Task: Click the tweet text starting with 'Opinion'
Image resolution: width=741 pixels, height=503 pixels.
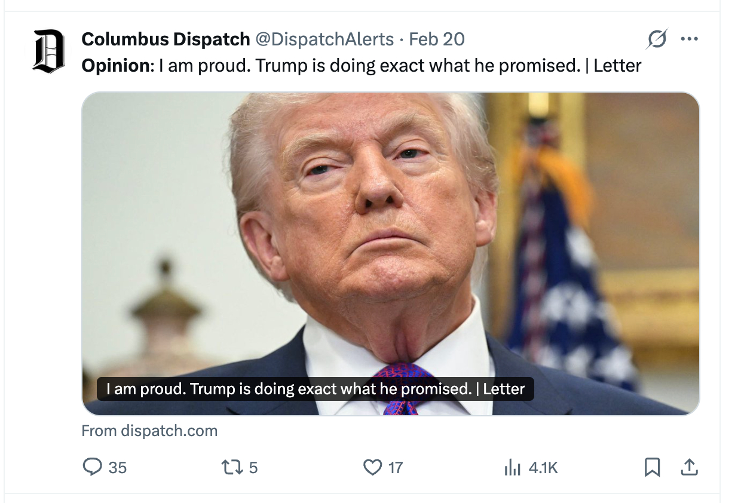Action: [361, 65]
